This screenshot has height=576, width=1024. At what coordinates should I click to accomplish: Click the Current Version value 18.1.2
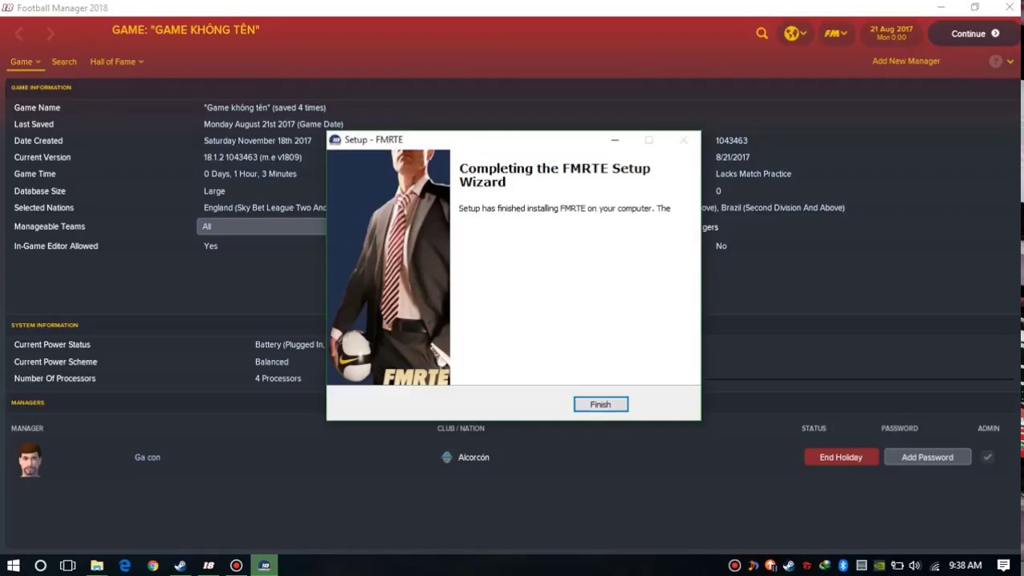coord(253,158)
